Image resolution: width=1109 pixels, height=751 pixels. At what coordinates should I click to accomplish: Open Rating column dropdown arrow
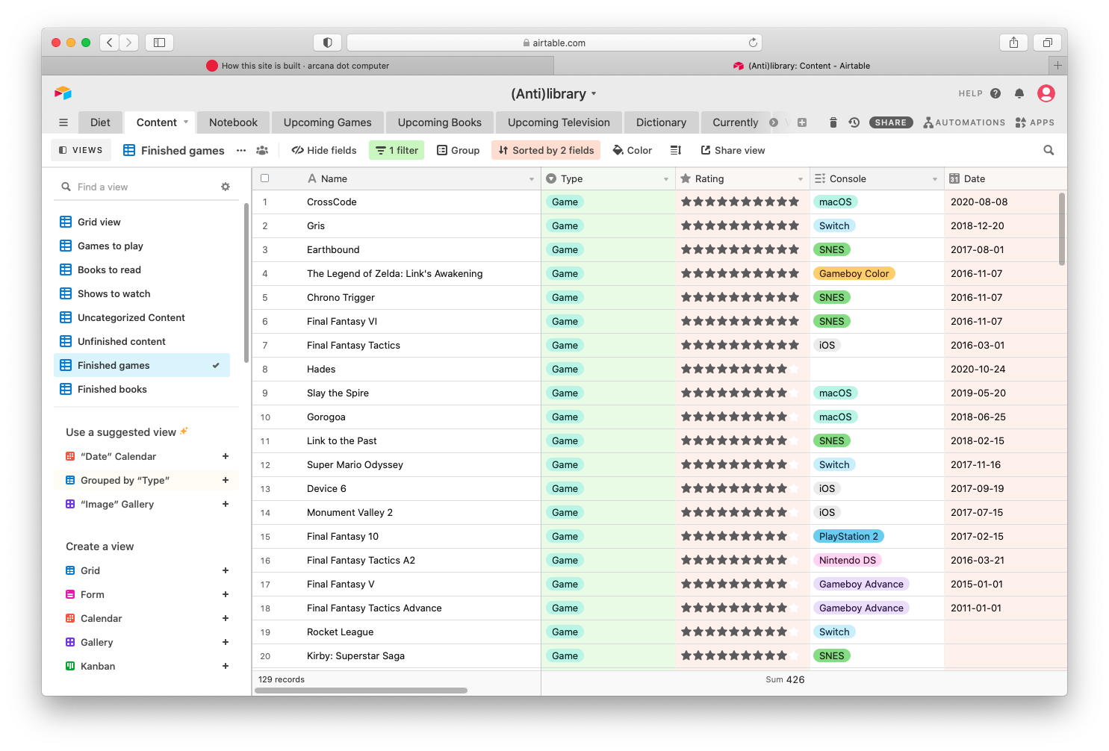tap(801, 179)
